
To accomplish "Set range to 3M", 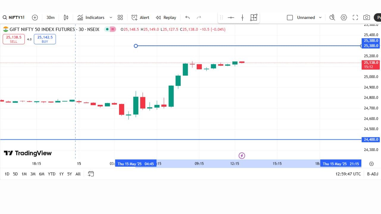I will [x=33, y=174].
